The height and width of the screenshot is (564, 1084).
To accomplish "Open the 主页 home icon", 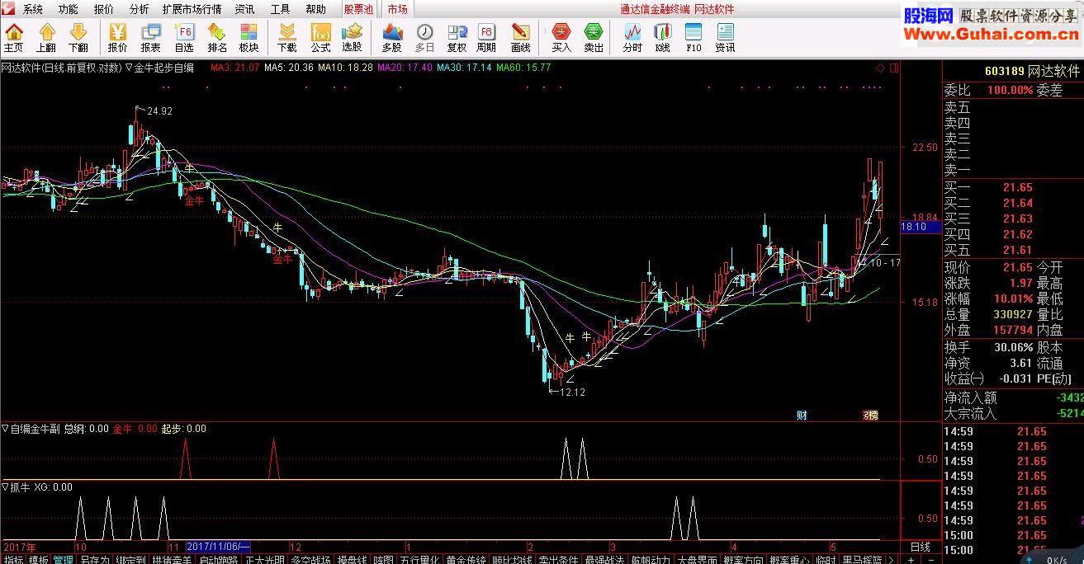I will pyautogui.click(x=14, y=38).
